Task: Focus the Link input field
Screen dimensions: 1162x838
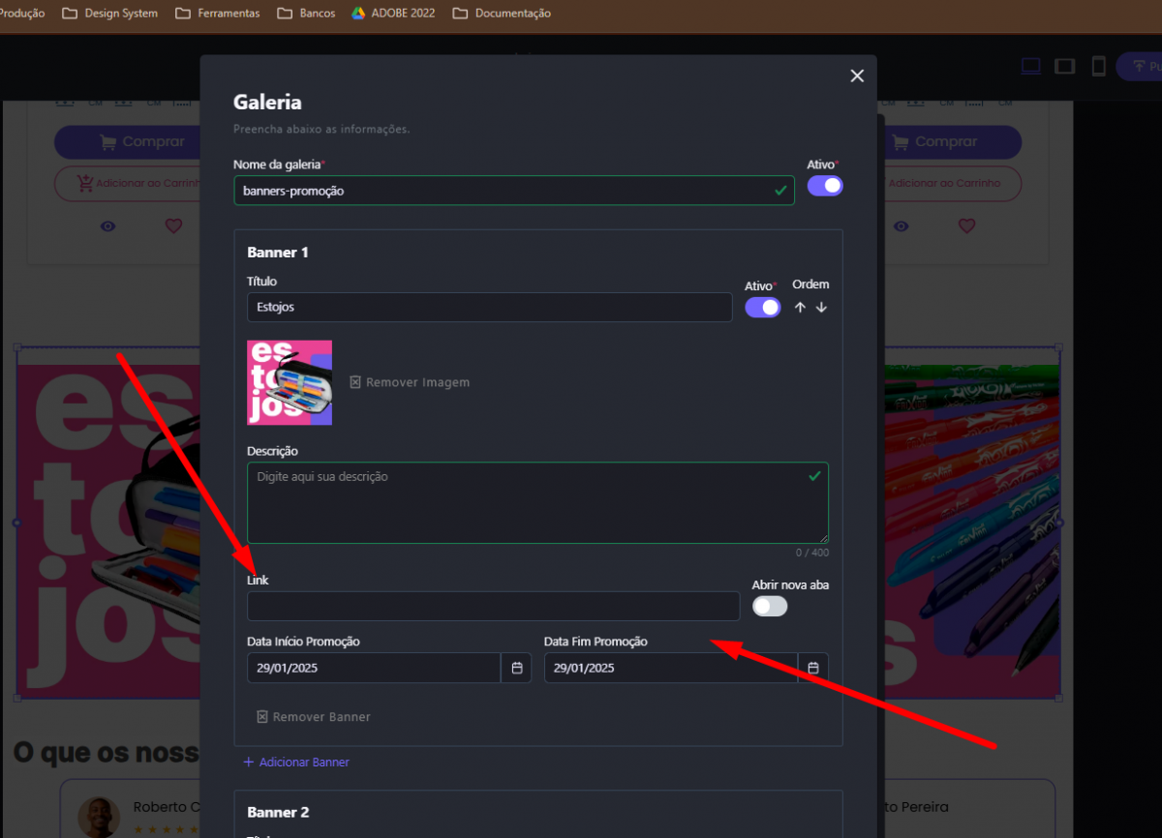Action: 493,607
